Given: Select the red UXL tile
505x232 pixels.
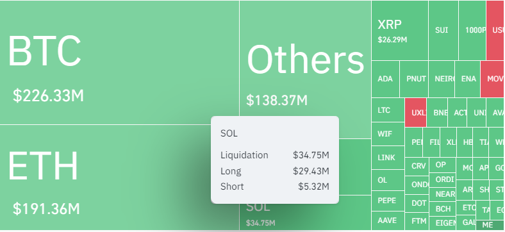Looking at the screenshot, I should pyautogui.click(x=415, y=112).
